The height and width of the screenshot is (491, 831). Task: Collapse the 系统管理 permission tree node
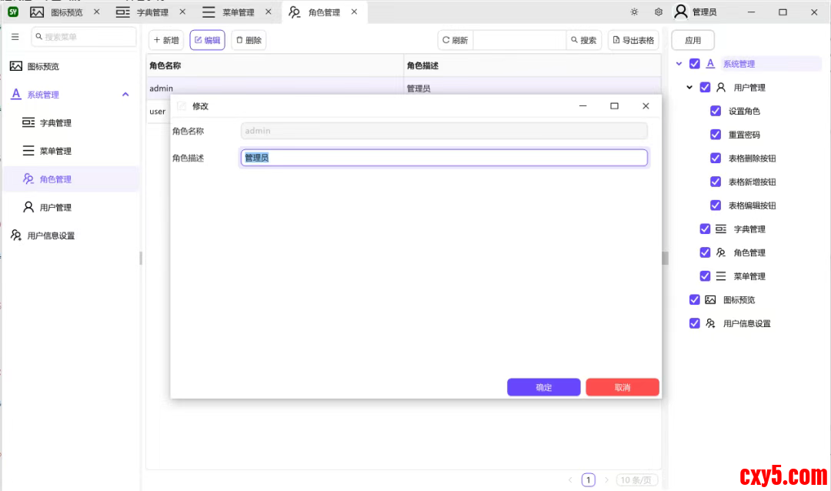(679, 64)
